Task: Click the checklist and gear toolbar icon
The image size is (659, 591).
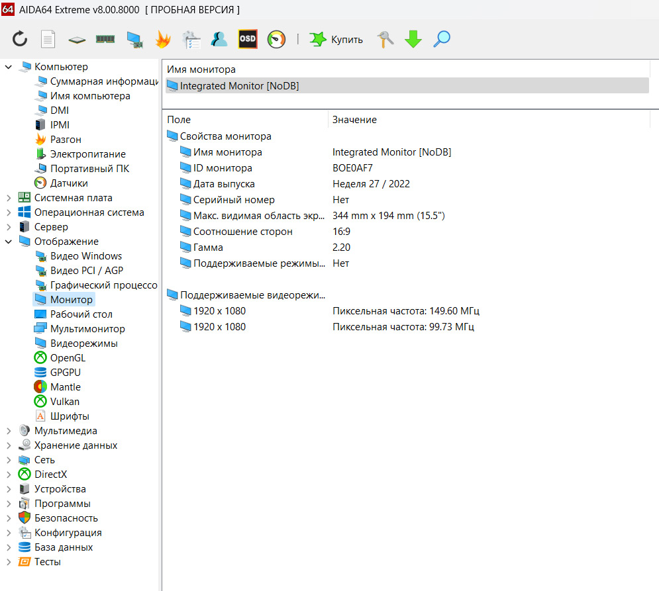Action: [191, 40]
